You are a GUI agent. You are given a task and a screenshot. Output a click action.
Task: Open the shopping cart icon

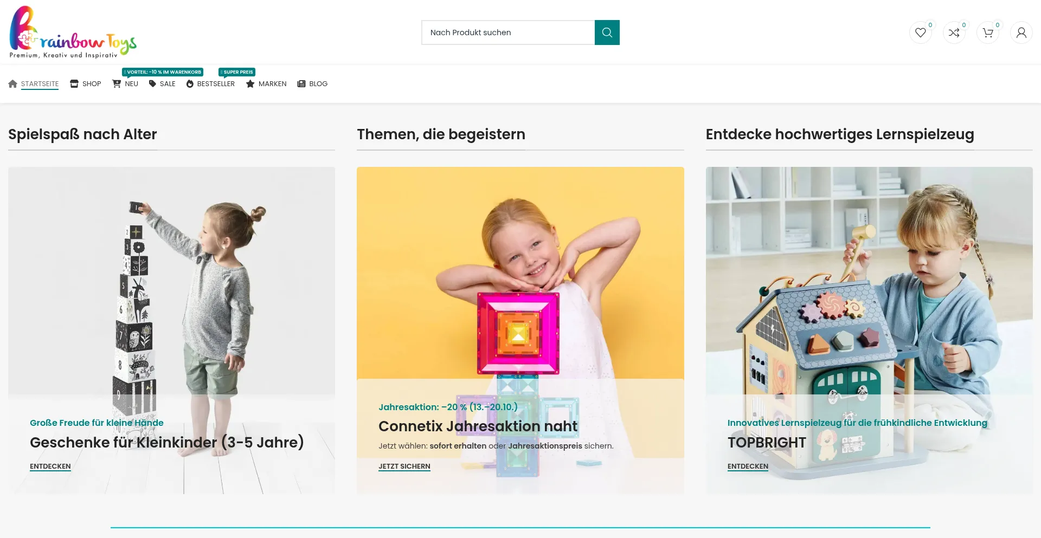(x=988, y=33)
